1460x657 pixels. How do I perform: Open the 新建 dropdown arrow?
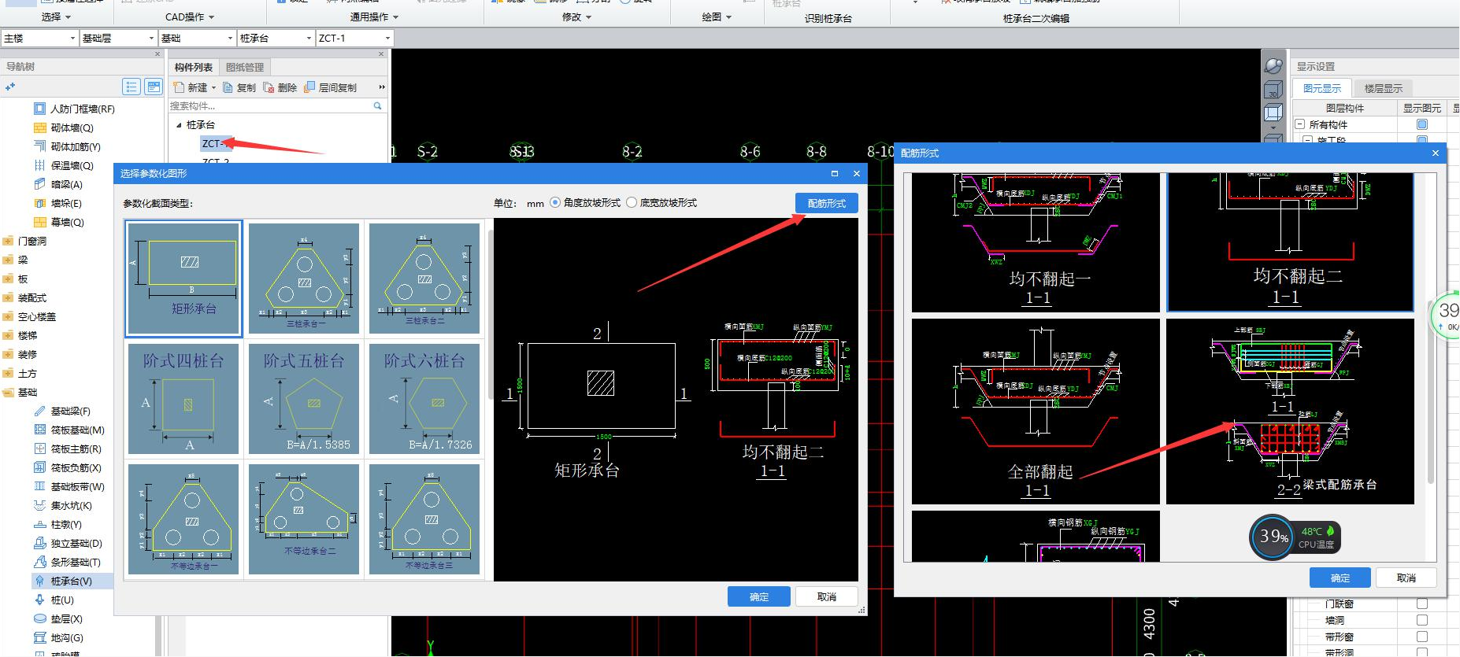(x=213, y=88)
